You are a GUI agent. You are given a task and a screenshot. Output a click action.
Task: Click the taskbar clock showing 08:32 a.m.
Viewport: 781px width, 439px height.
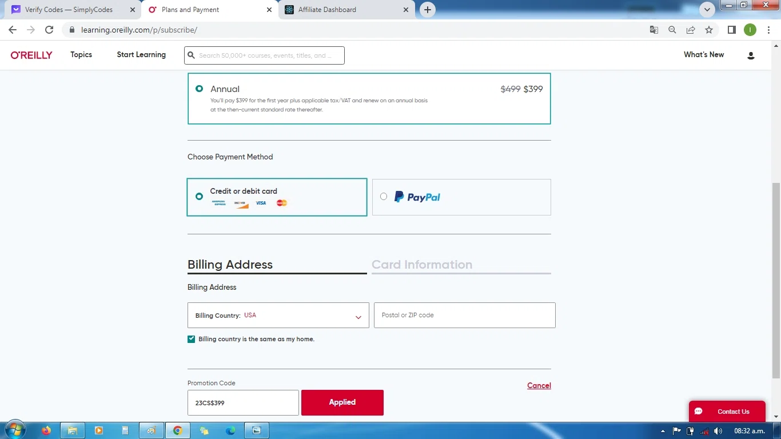pos(750,430)
